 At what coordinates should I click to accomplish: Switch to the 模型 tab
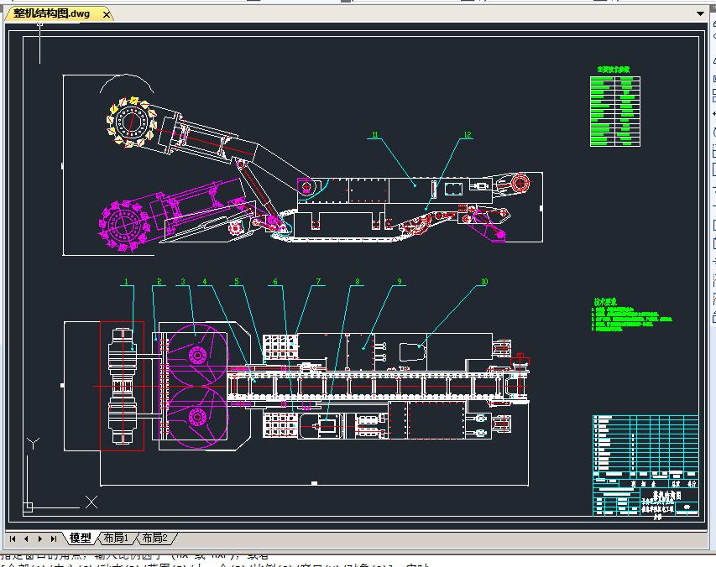[81, 538]
